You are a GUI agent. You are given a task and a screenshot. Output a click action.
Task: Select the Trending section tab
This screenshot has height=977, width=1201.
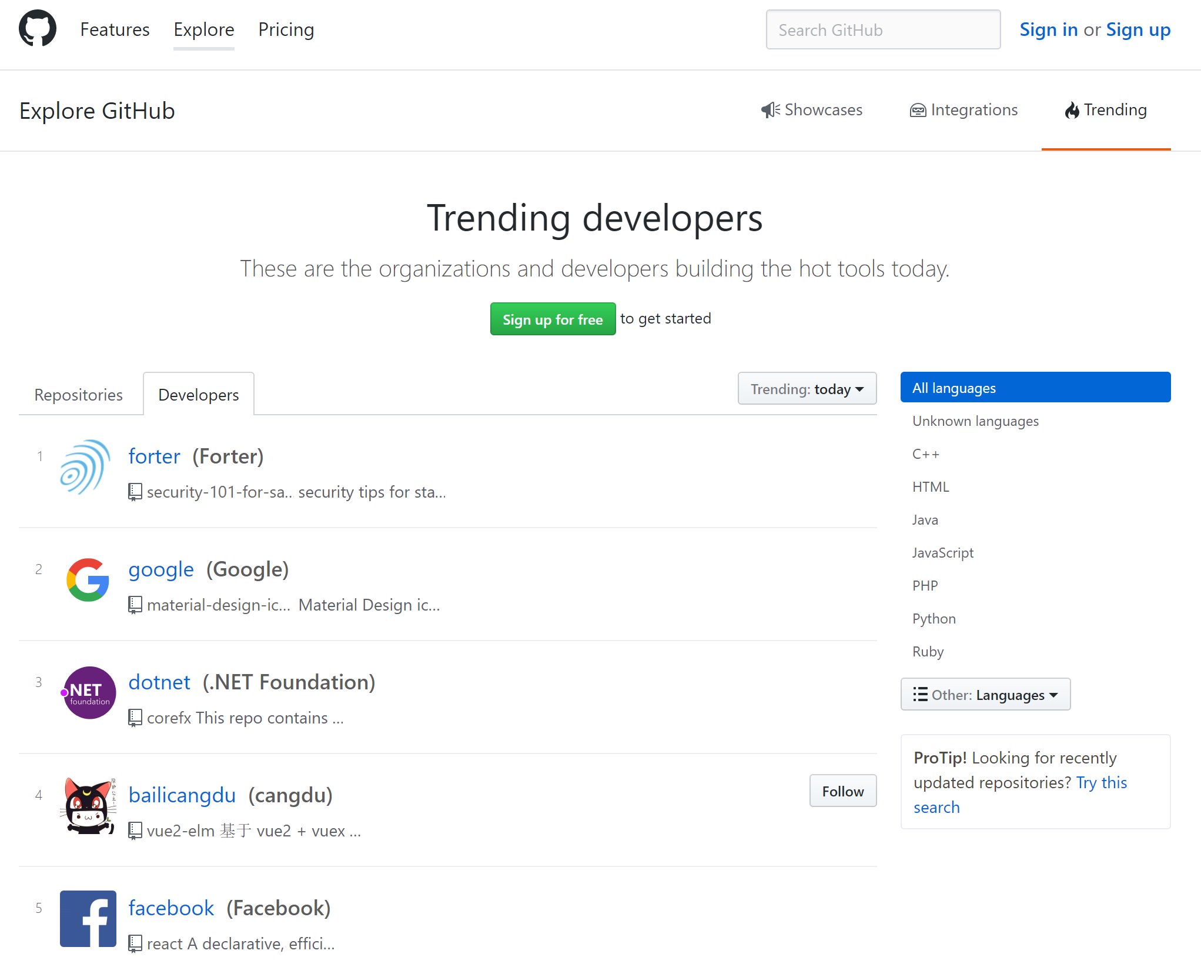(1106, 110)
